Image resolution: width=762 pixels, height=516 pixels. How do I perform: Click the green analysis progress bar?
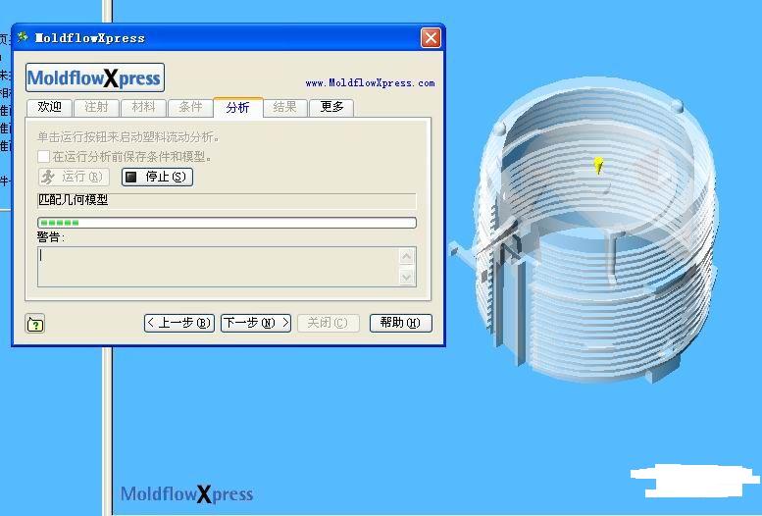coord(227,223)
